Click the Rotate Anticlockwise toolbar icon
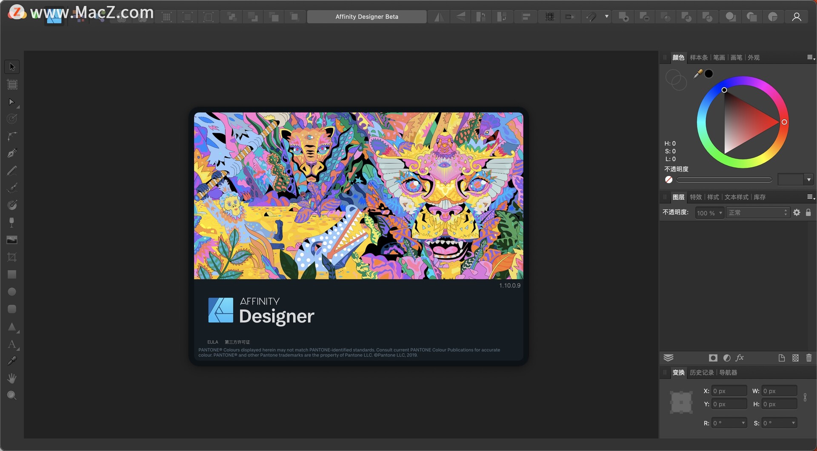 coord(481,17)
